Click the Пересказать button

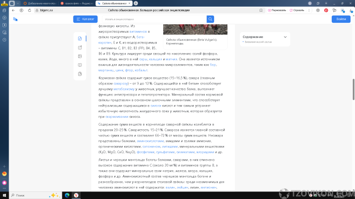coord(277,11)
